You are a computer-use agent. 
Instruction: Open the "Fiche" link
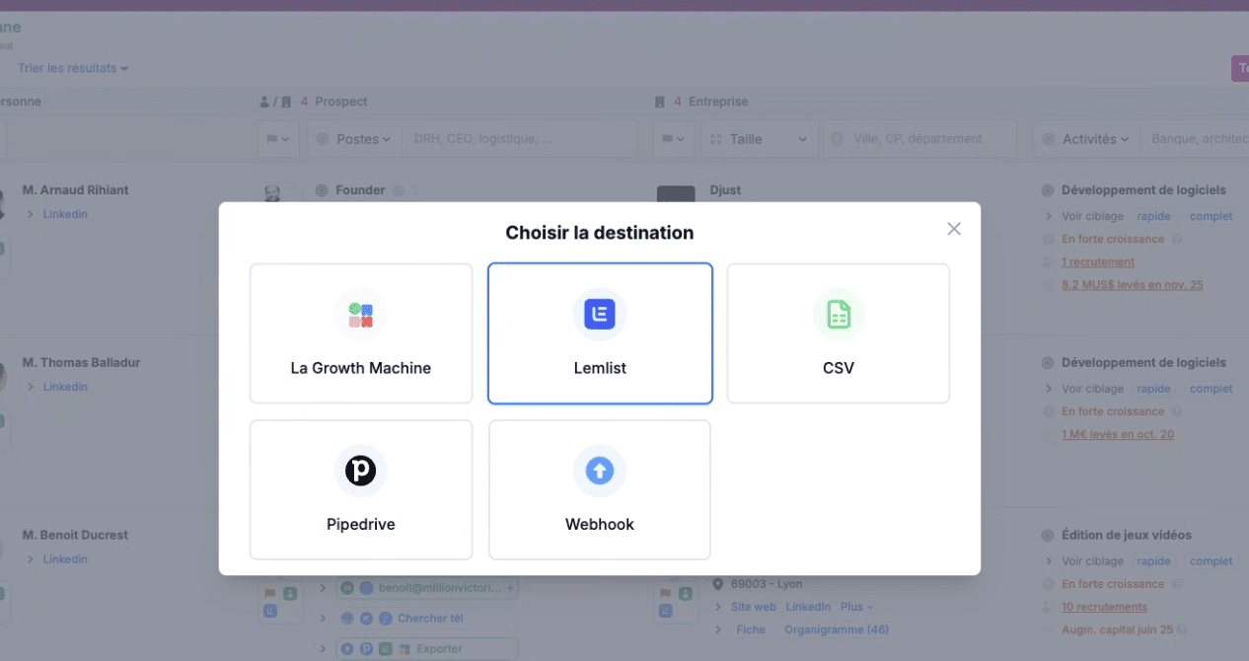pyautogui.click(x=751, y=629)
